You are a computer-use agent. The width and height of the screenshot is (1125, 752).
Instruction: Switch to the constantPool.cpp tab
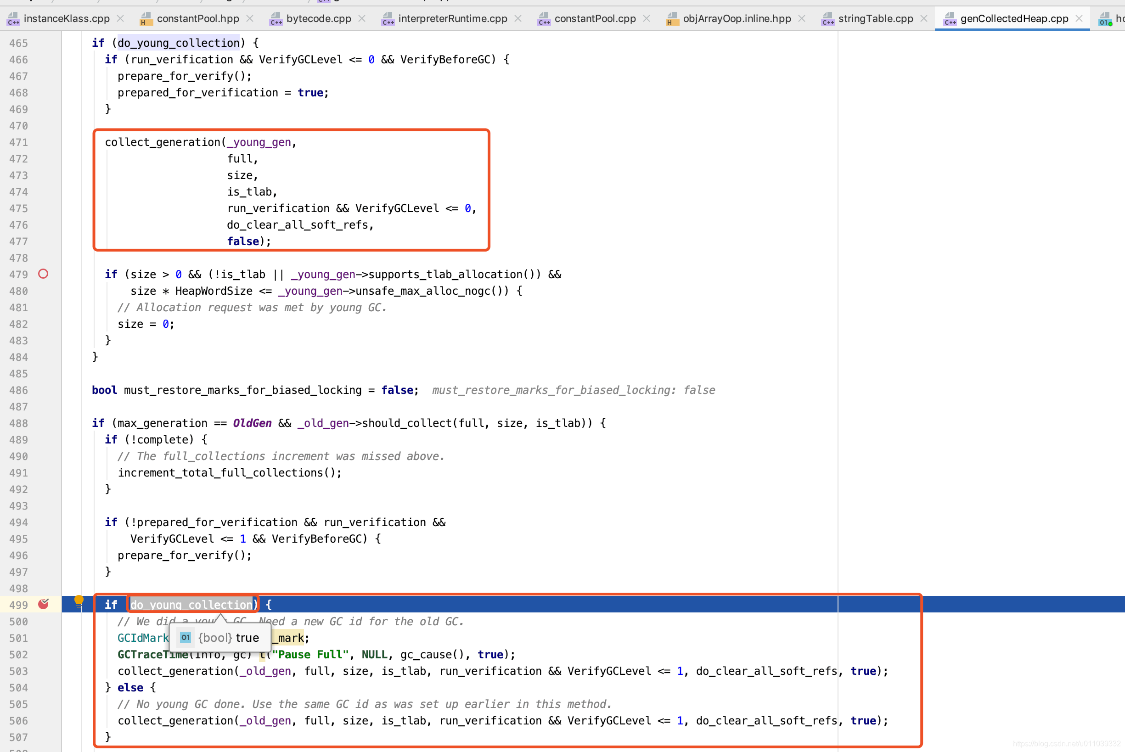(595, 18)
